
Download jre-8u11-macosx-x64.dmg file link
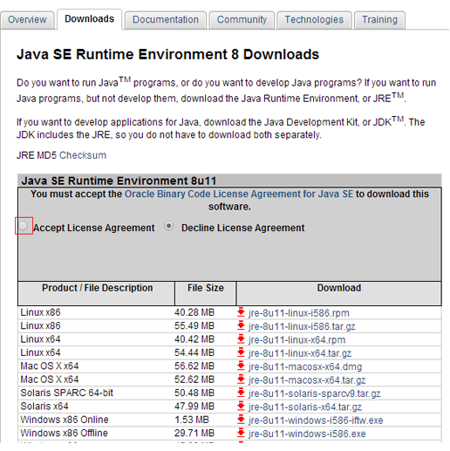pos(305,366)
